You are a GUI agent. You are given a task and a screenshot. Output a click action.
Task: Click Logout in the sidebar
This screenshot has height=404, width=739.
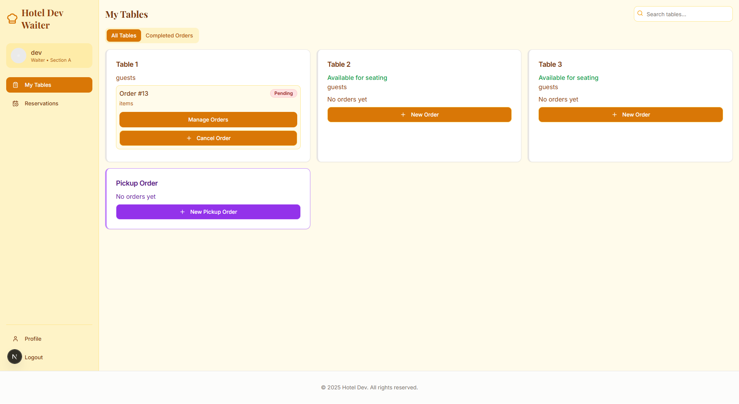(34, 357)
